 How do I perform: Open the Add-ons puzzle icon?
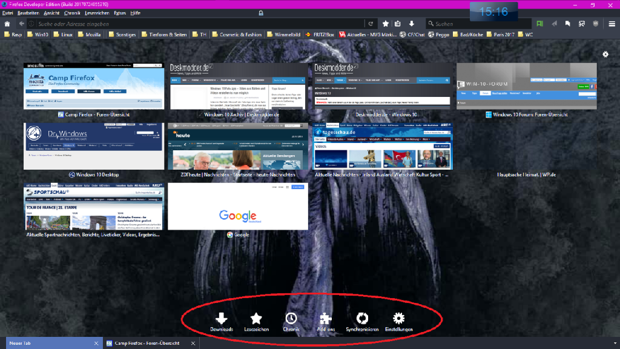tap(326, 319)
